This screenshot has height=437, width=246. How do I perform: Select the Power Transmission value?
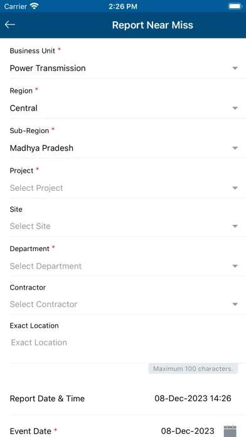[48, 68]
